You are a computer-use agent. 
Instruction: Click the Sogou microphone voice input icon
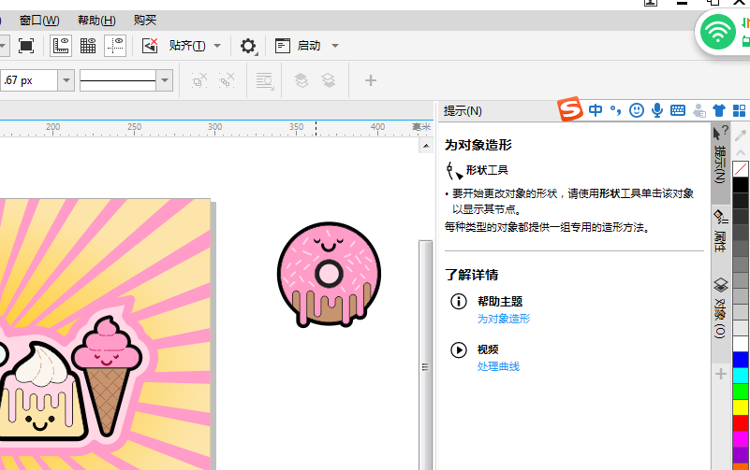(x=657, y=110)
